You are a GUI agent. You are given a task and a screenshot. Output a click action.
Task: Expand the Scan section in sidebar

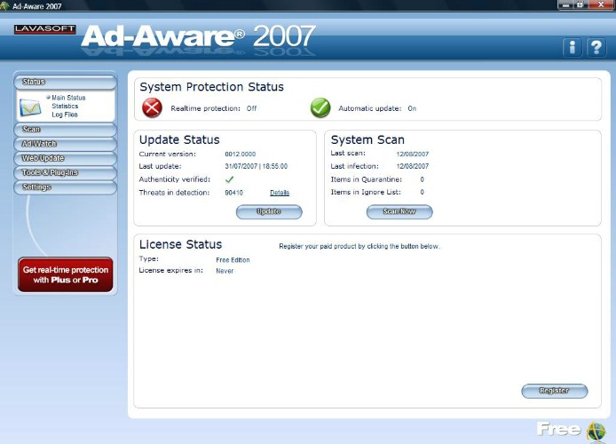pos(65,130)
